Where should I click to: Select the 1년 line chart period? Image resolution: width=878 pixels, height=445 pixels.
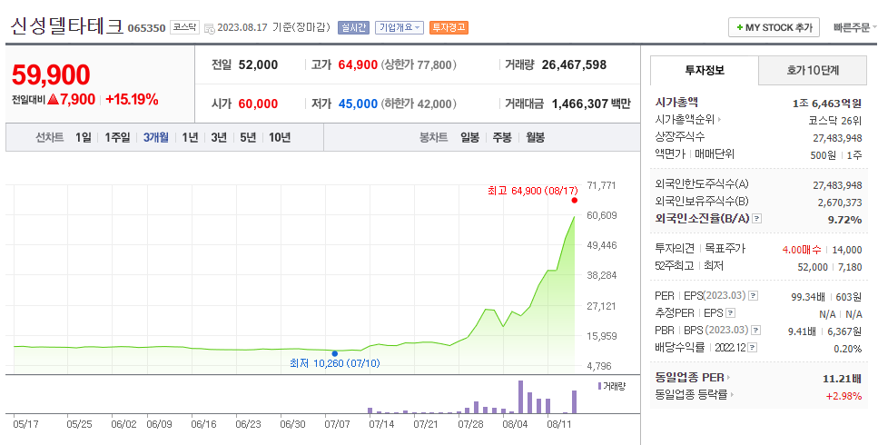[x=191, y=138]
